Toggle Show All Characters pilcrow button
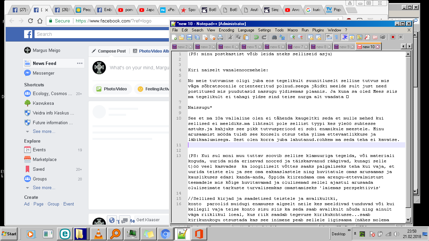This screenshot has width=429, height=241. coord(336,37)
